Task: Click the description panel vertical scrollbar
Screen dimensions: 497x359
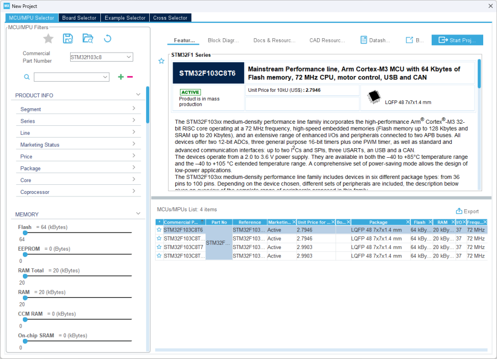Action: tap(479, 74)
